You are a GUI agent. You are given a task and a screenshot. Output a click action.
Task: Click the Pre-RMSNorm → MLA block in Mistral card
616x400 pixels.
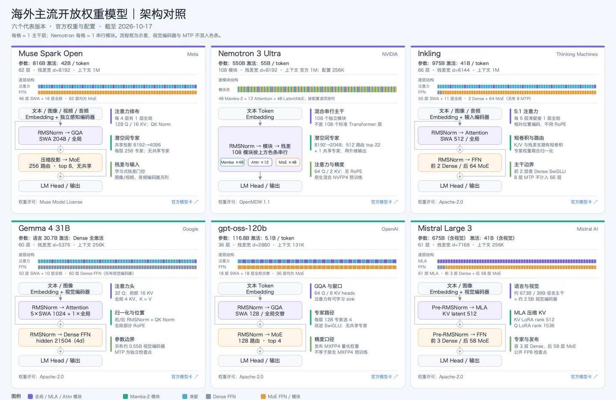460,310
